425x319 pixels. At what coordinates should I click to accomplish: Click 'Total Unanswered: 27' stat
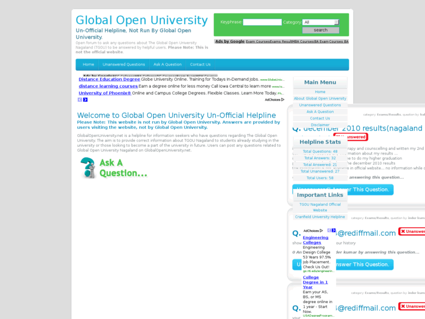[x=320, y=171]
